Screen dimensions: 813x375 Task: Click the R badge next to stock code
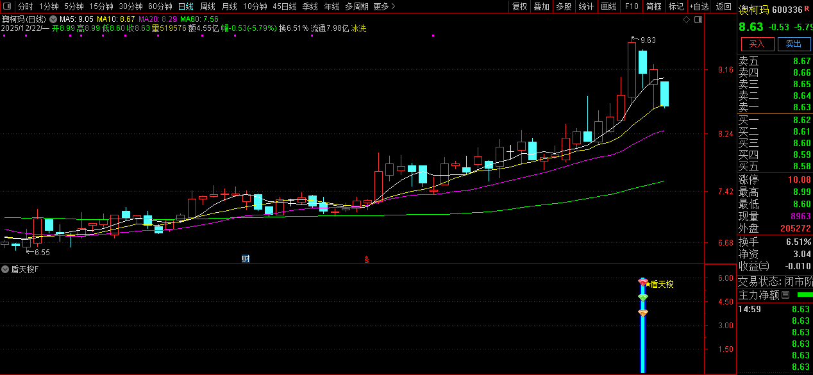[x=807, y=9]
